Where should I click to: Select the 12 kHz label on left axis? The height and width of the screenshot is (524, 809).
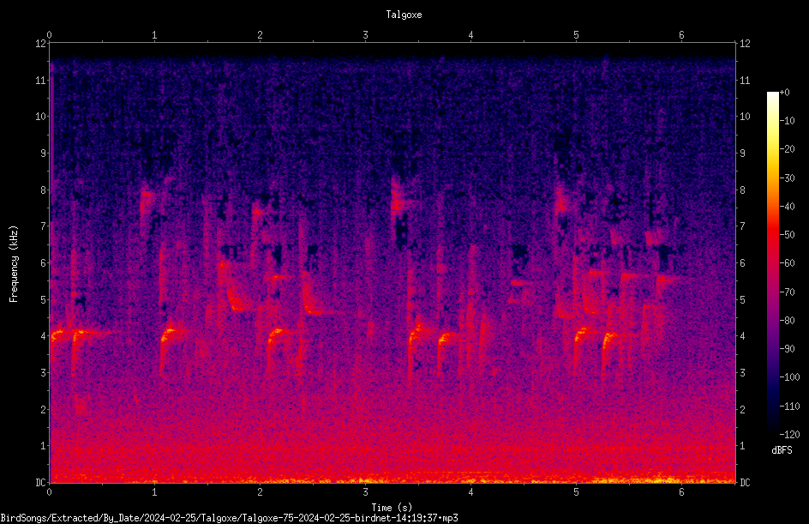pos(41,44)
